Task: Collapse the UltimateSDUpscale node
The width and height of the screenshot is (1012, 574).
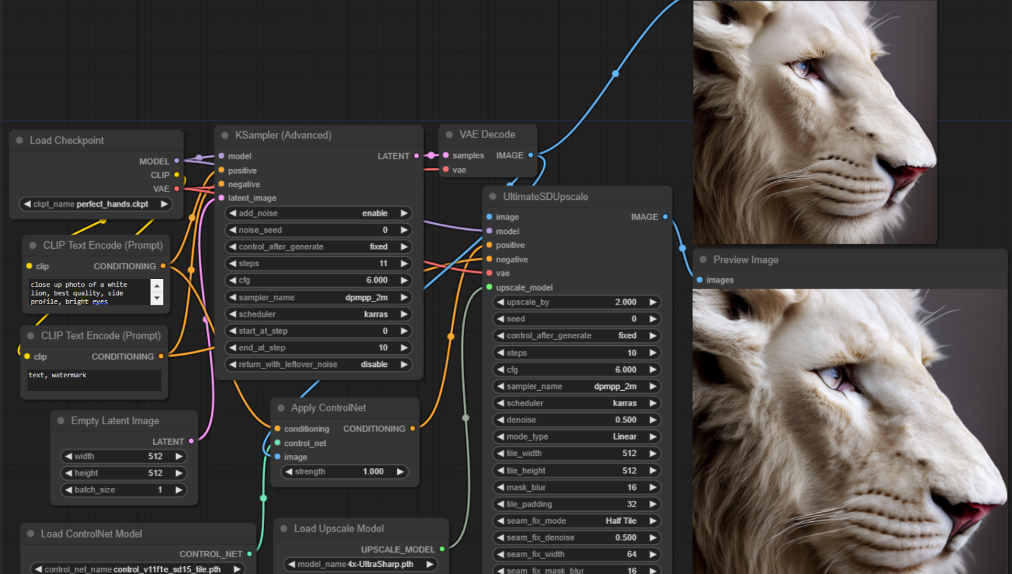Action: coord(493,197)
